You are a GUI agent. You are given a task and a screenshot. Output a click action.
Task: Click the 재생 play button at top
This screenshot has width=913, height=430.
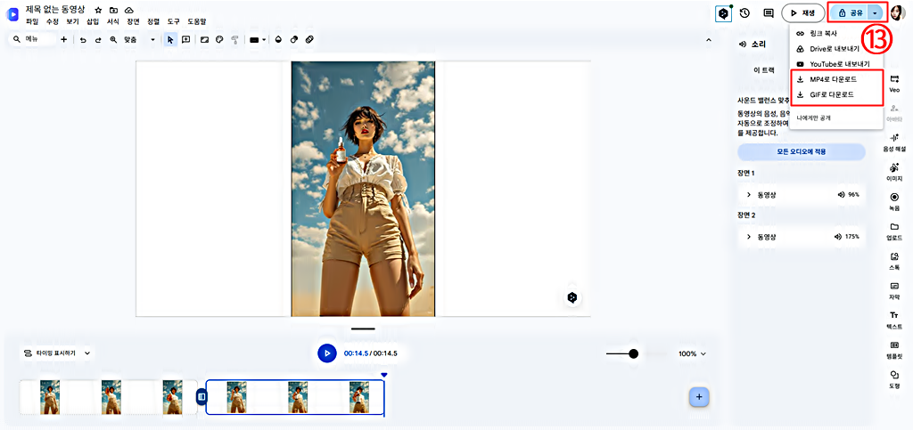(x=803, y=12)
